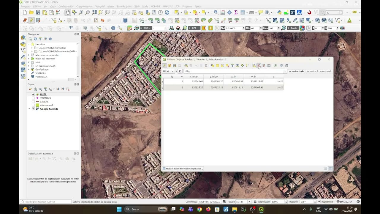Collapse the Google Satellite layer group arrow
380x214 pixels.
pyautogui.click(x=29, y=109)
